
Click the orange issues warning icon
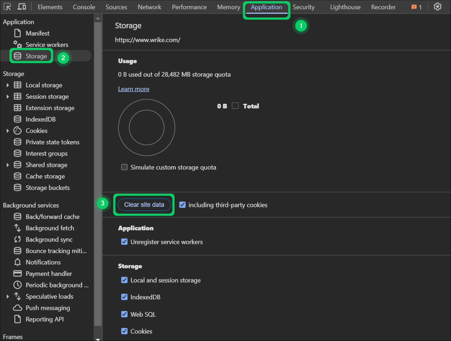(414, 7)
